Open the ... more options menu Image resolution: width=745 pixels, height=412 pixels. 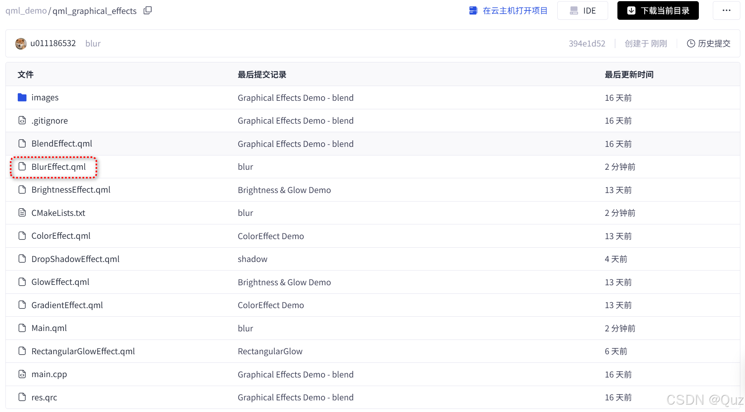click(x=727, y=10)
